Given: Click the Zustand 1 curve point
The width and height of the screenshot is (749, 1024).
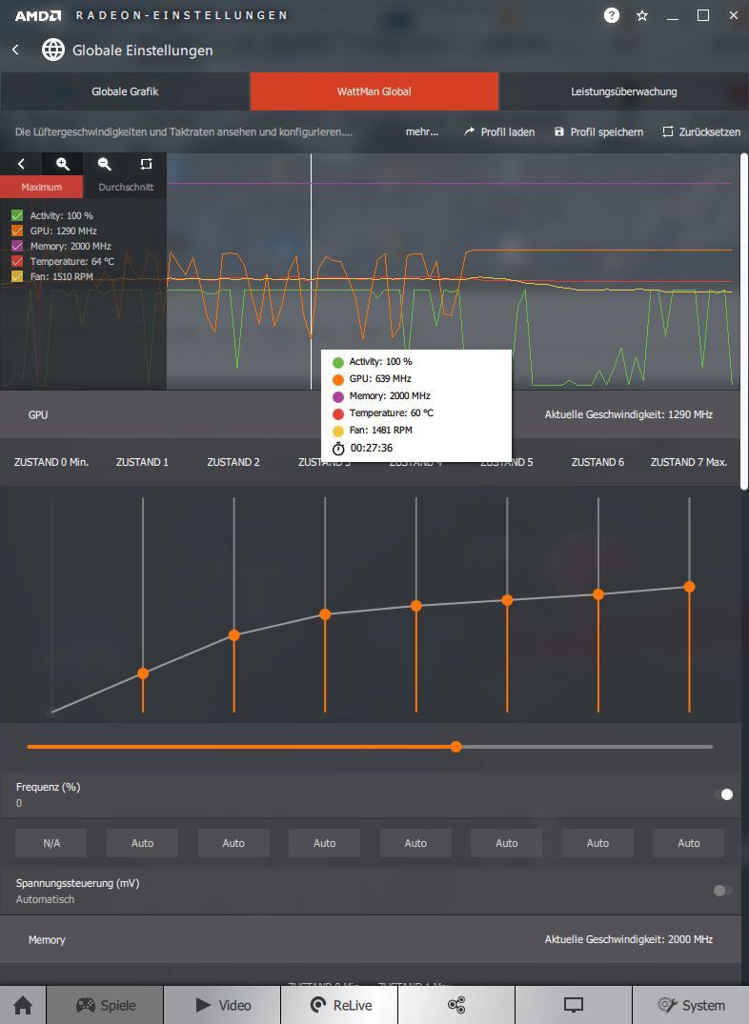Looking at the screenshot, I should click(143, 673).
